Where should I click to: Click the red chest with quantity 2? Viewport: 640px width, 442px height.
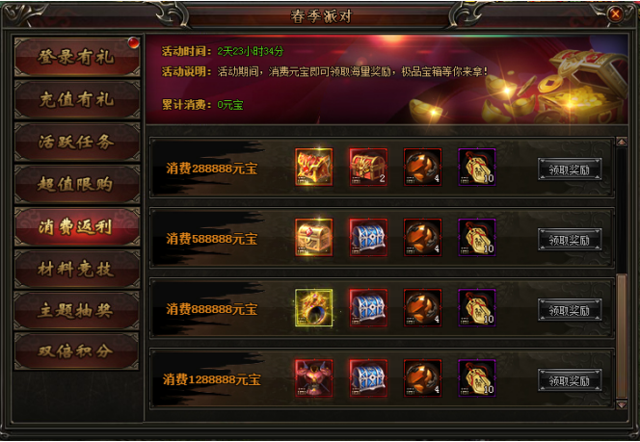[368, 168]
